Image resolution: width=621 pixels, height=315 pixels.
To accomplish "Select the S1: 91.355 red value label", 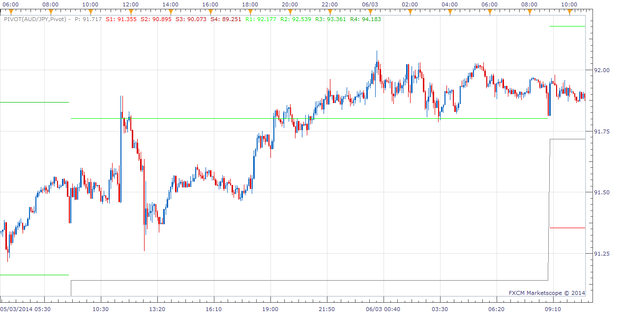I will (121, 19).
